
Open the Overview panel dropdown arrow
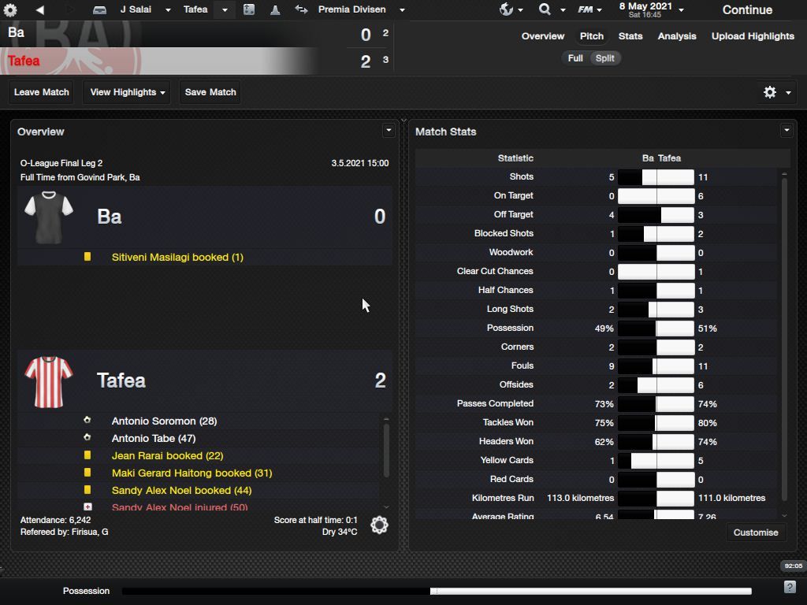[388, 131]
